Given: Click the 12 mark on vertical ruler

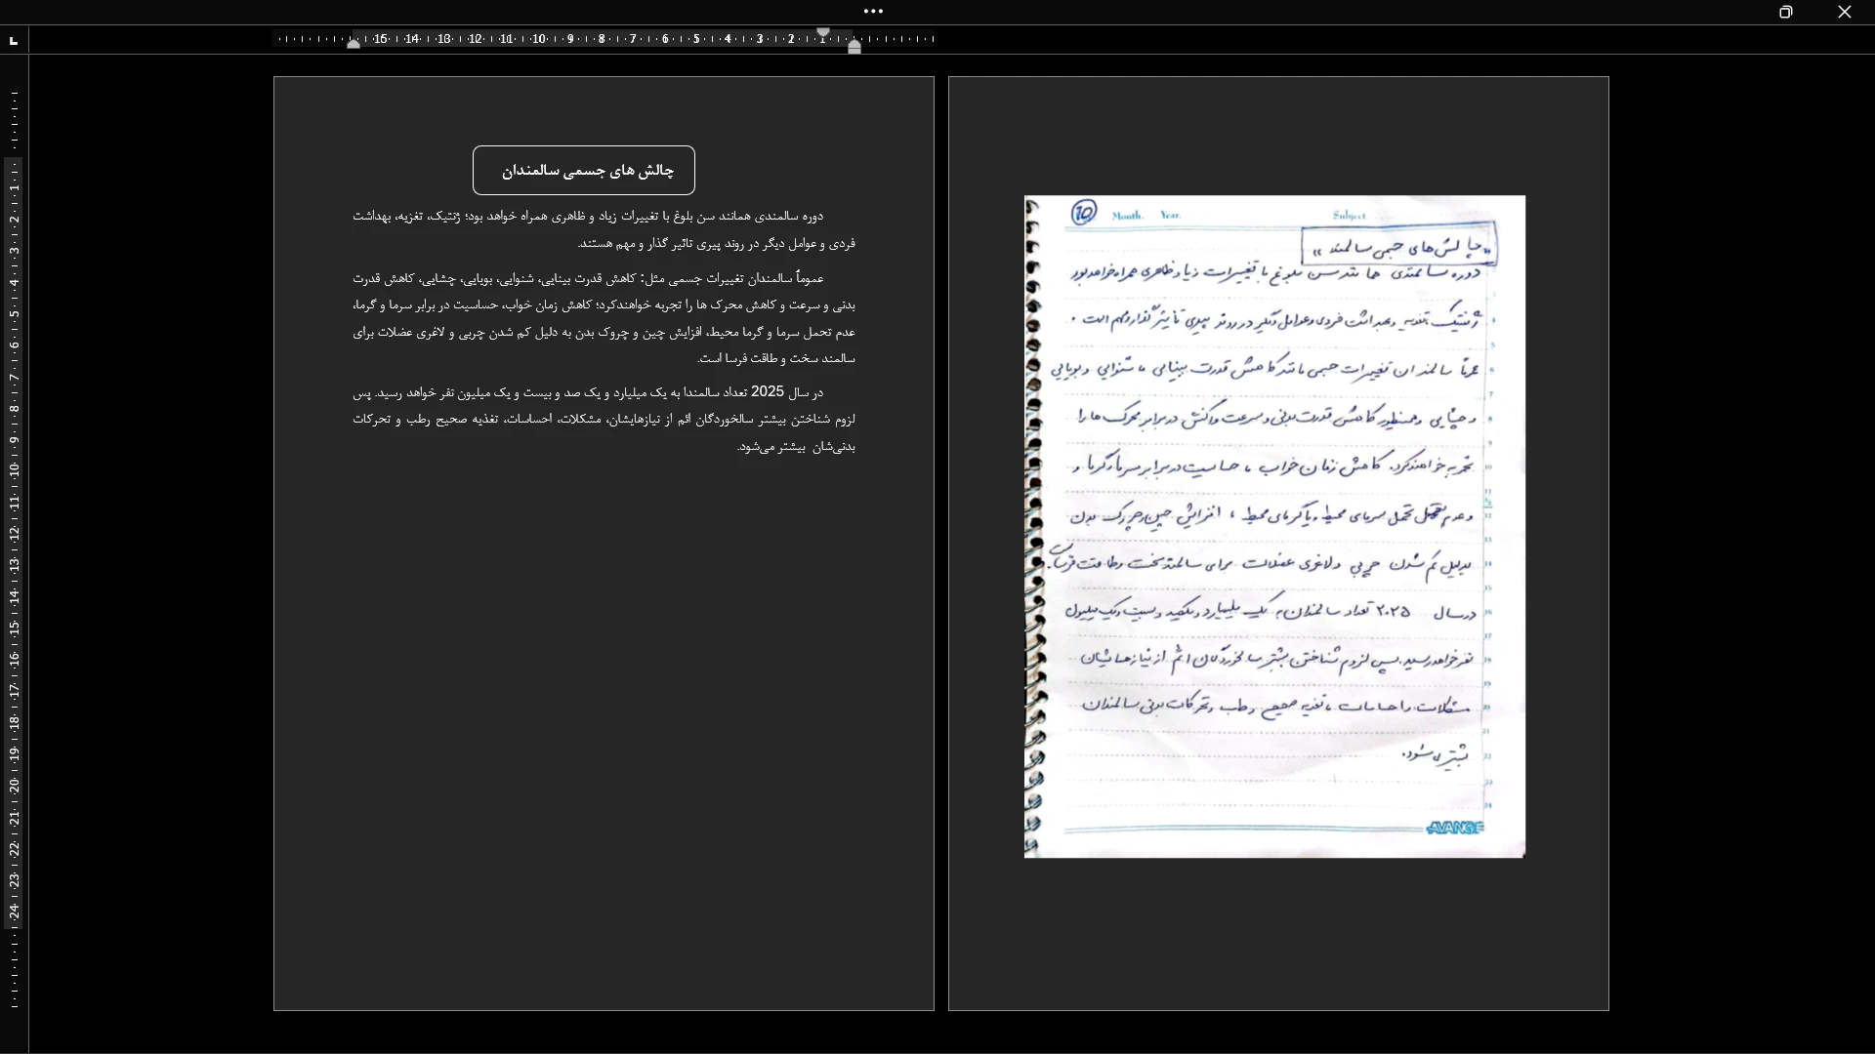Looking at the screenshot, I should point(14,534).
